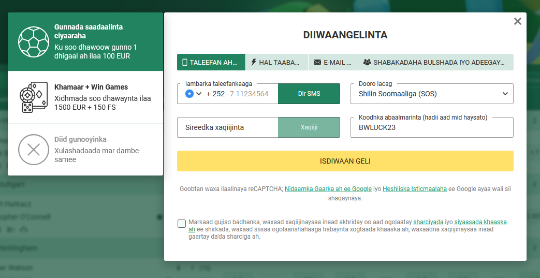Expand the country code chevron next to flag

coord(199,93)
